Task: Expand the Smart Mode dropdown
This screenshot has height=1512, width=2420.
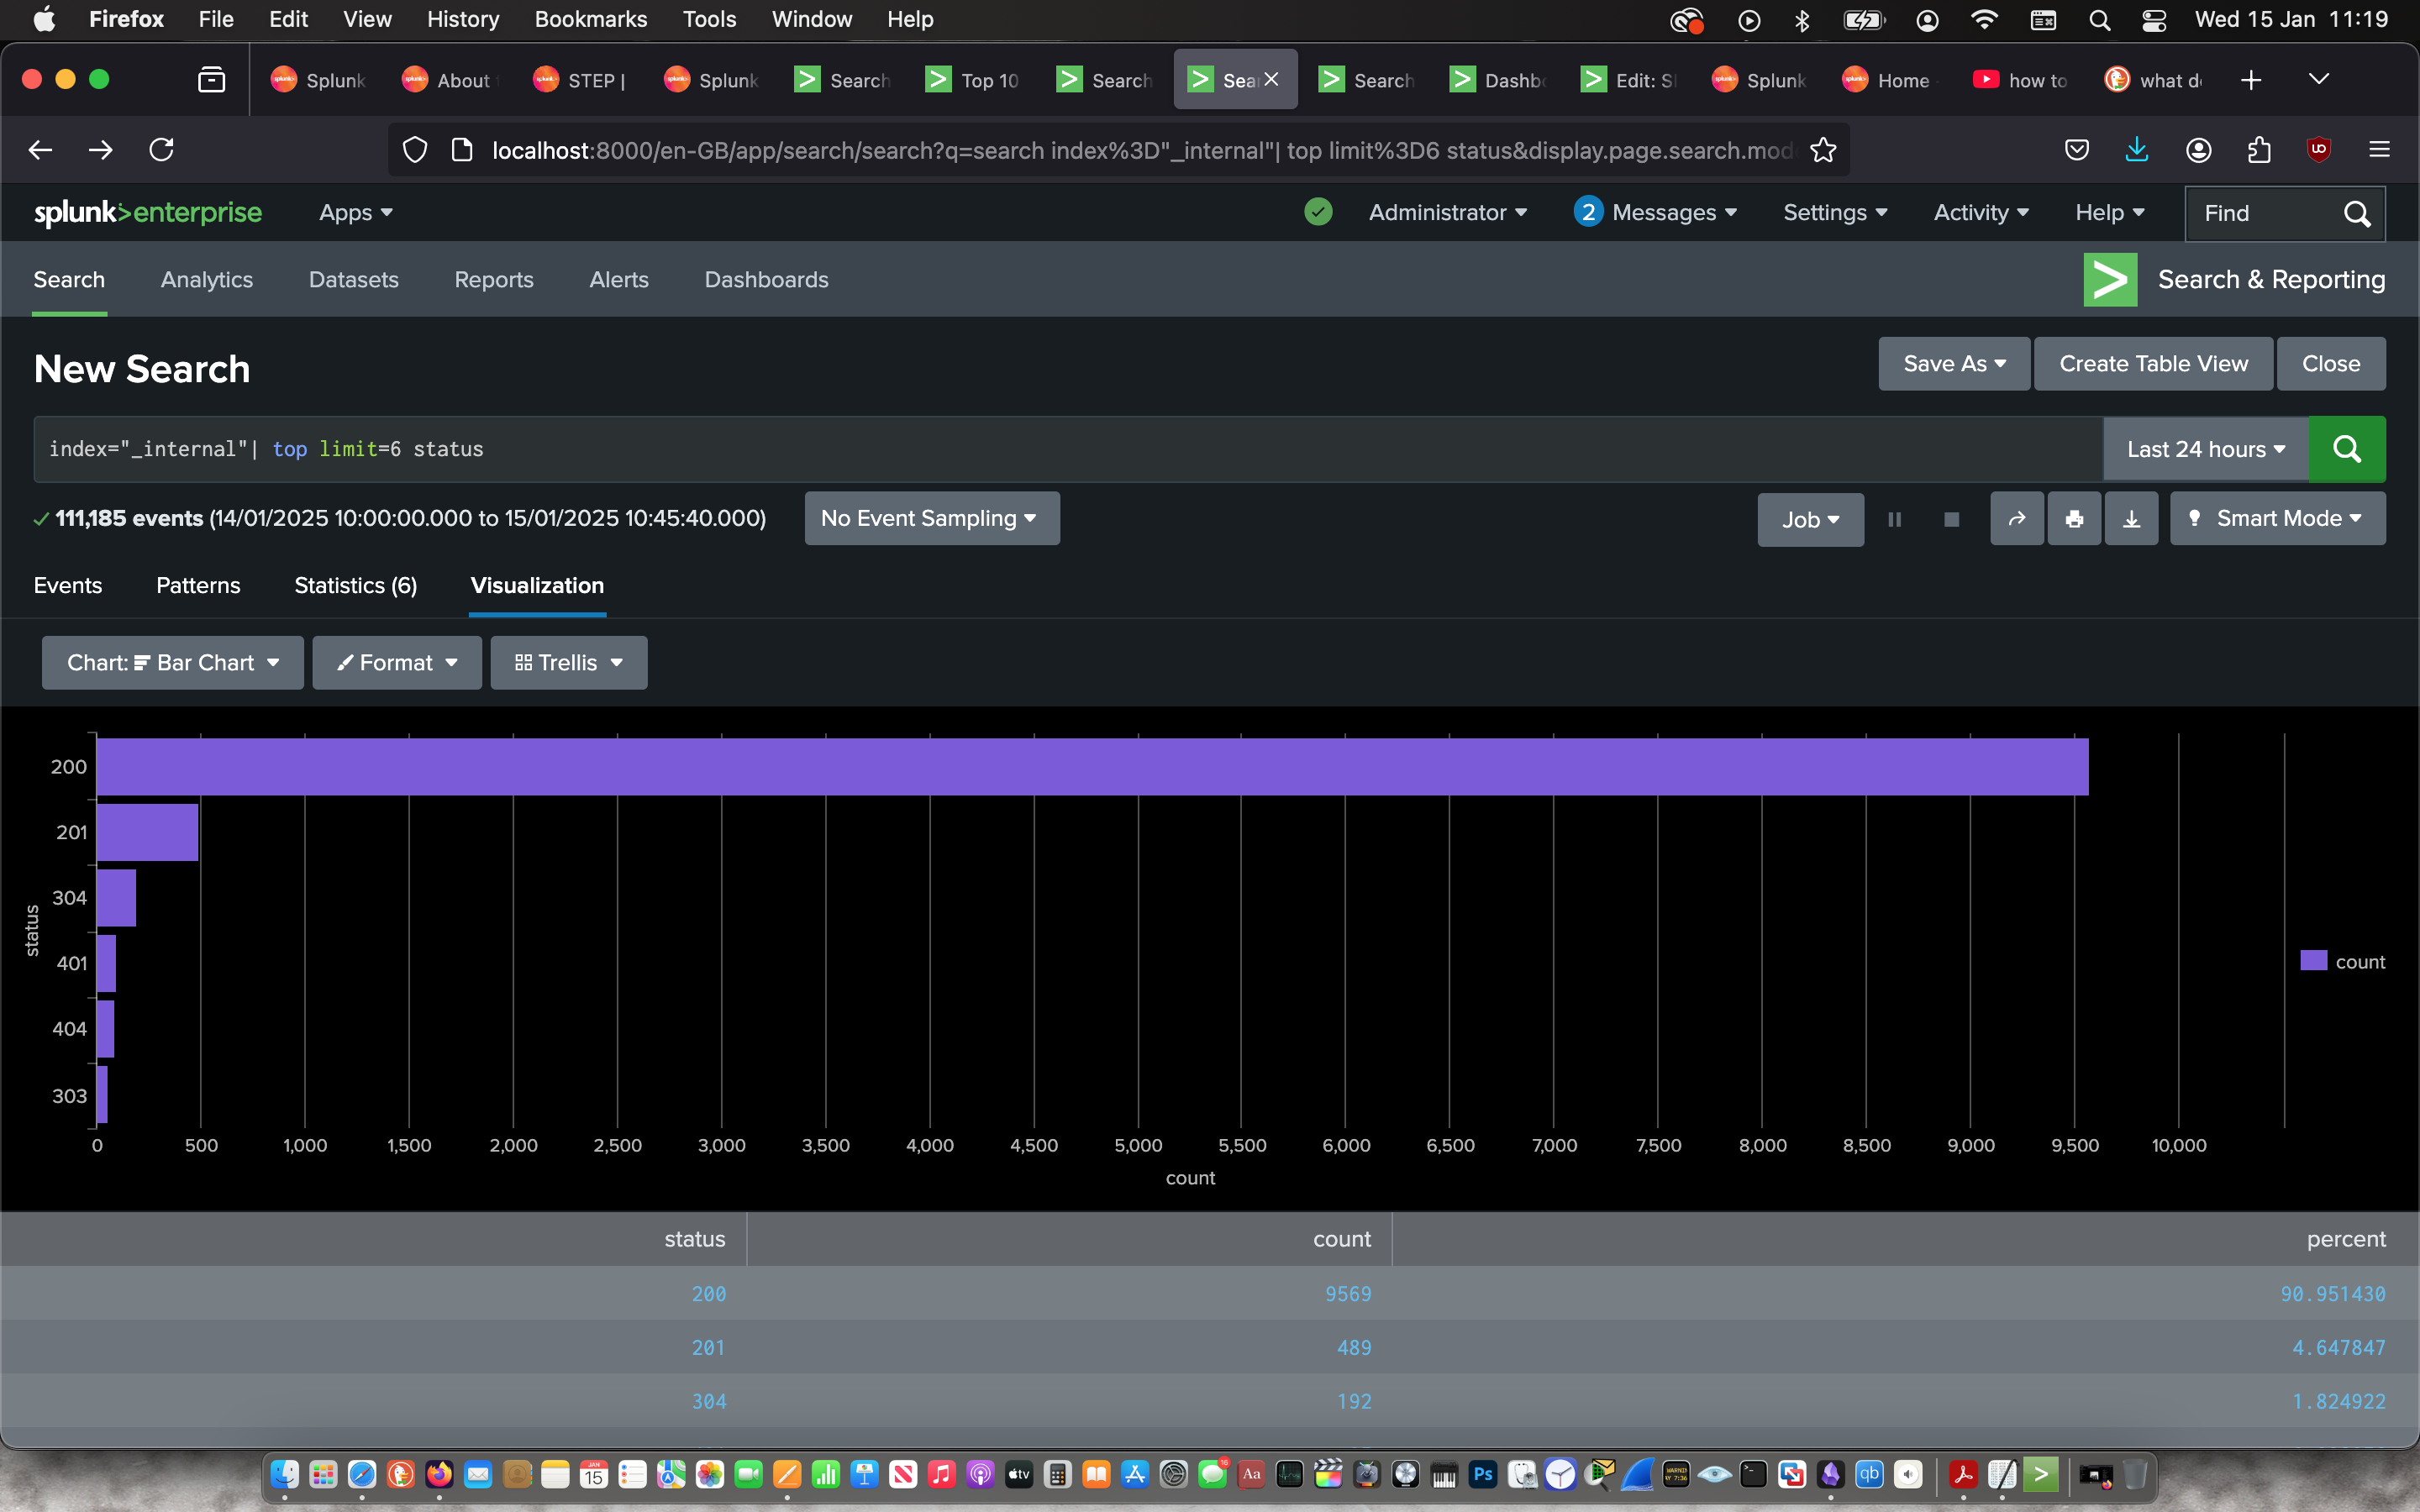Action: [2277, 518]
